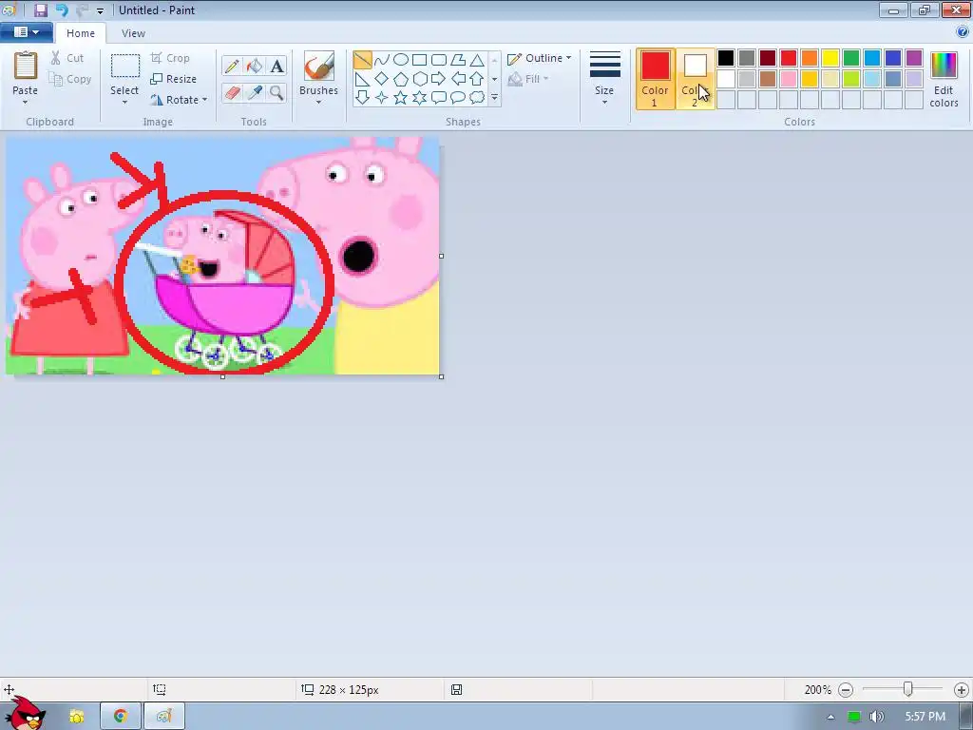Choose the Hexagon shape
973x730 pixels.
pyautogui.click(x=420, y=79)
